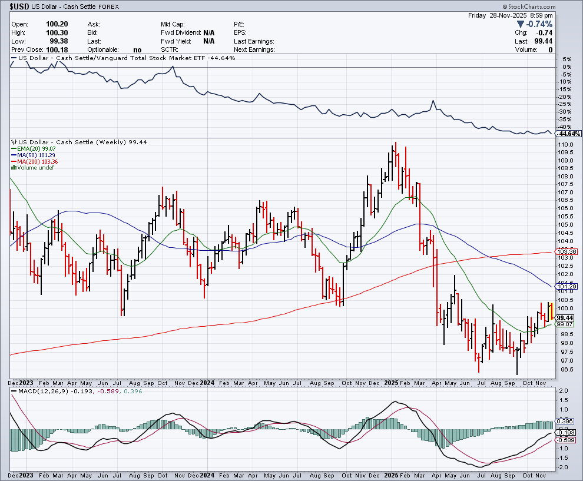The height and width of the screenshot is (481, 583).
Task: Click the red MA(200) 103.36 legend entry
Action: 38,161
